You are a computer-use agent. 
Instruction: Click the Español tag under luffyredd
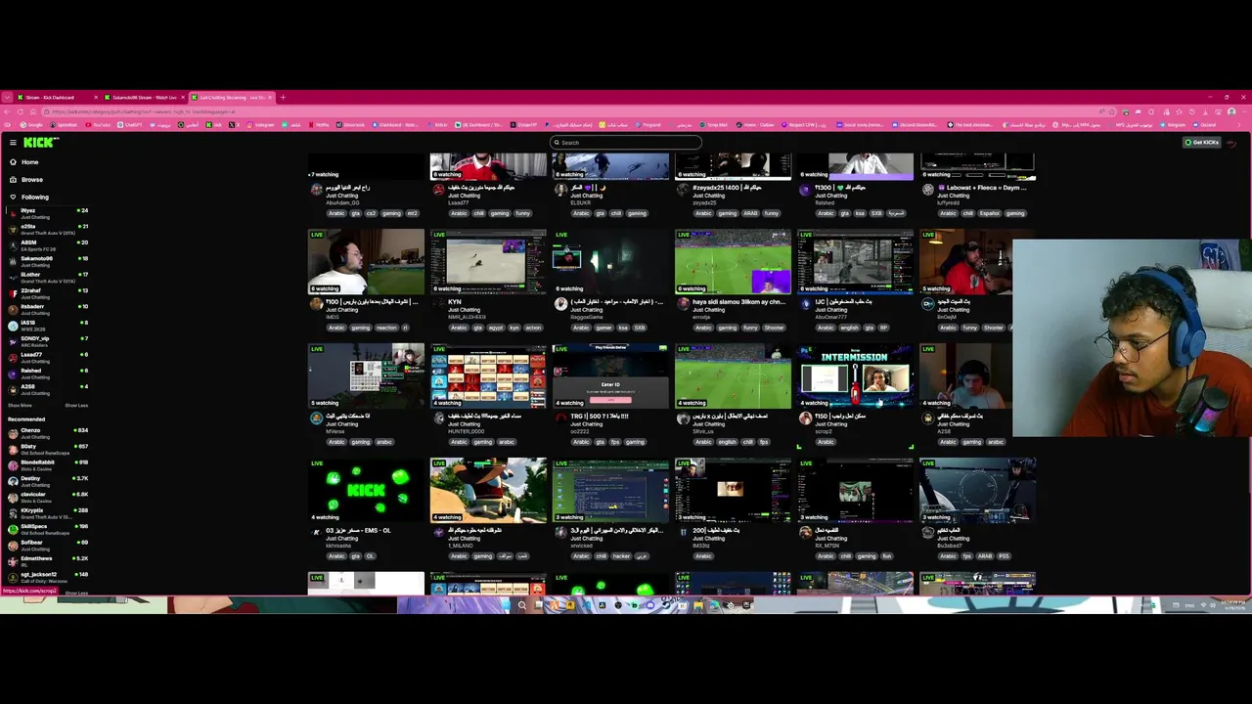point(990,213)
